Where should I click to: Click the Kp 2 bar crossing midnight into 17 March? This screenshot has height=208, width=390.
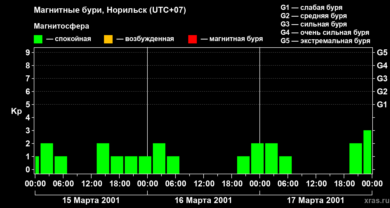tap(257, 158)
